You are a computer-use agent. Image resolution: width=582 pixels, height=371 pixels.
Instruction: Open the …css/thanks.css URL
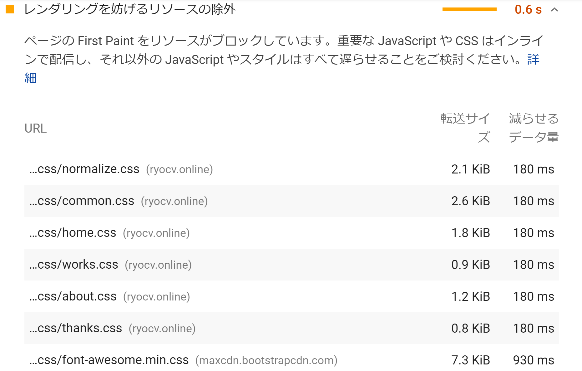pos(76,328)
